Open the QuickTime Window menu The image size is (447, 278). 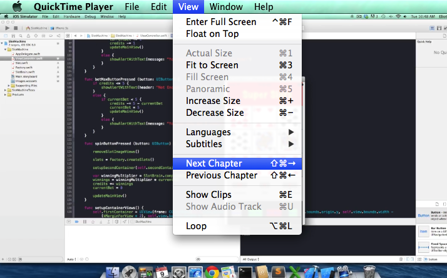(x=226, y=6)
